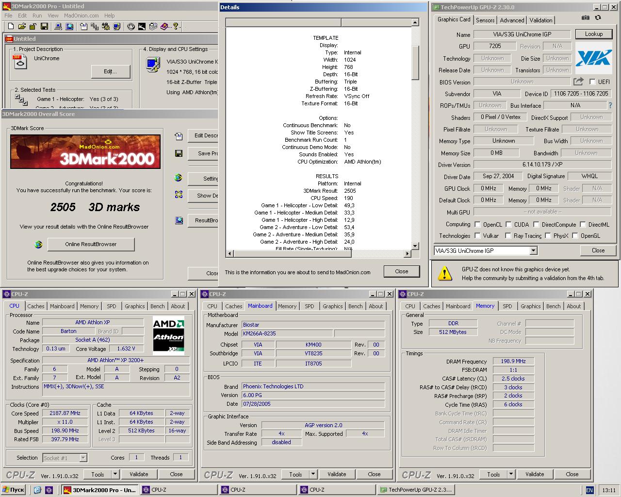
Task: Open Tools dropdown arrow in CPU-Z Mainboard window
Action: coord(313,474)
